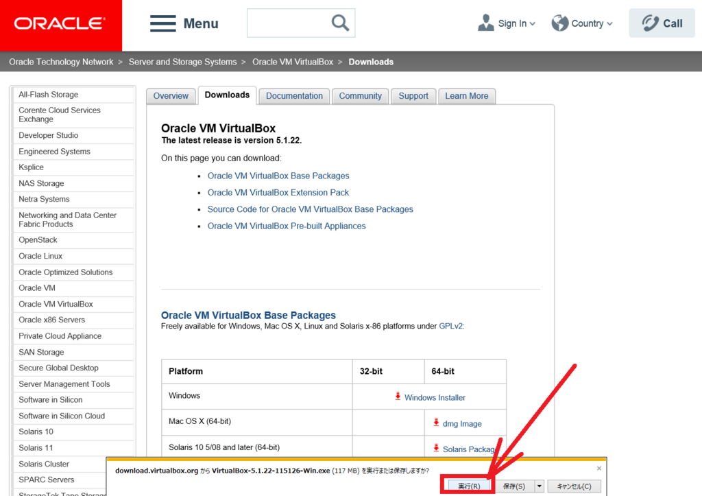
Task: Open the Learn More tab
Action: tap(466, 96)
